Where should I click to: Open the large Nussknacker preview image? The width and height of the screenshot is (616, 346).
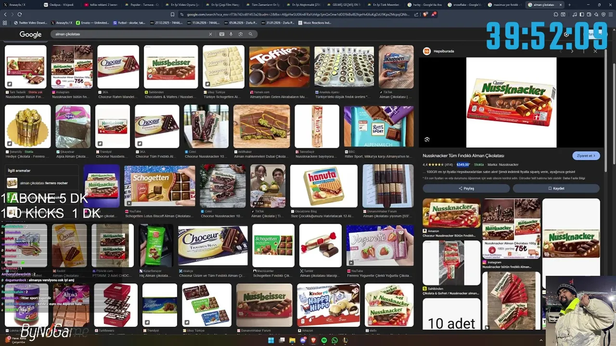(511, 102)
